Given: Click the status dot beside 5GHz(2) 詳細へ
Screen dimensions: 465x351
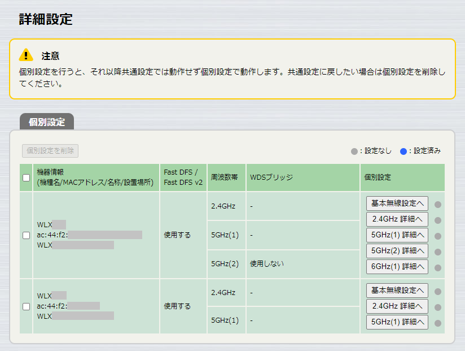Looking at the screenshot, I should tap(438, 250).
